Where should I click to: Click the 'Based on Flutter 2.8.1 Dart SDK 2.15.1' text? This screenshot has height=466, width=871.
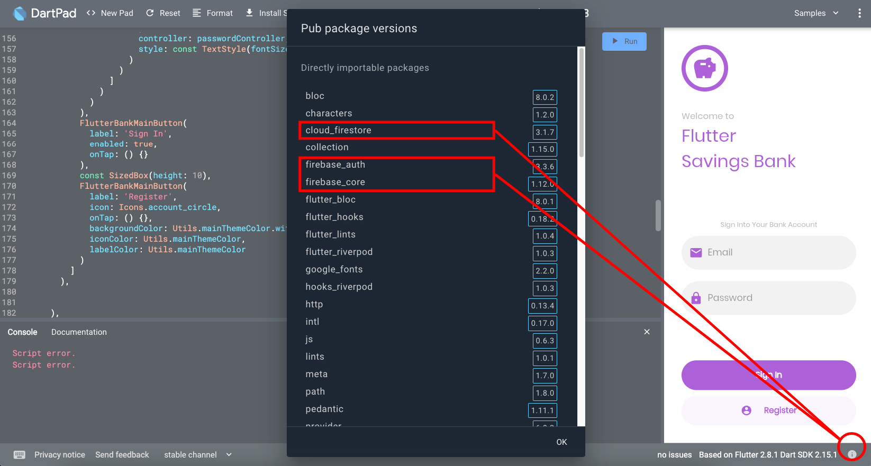768,455
